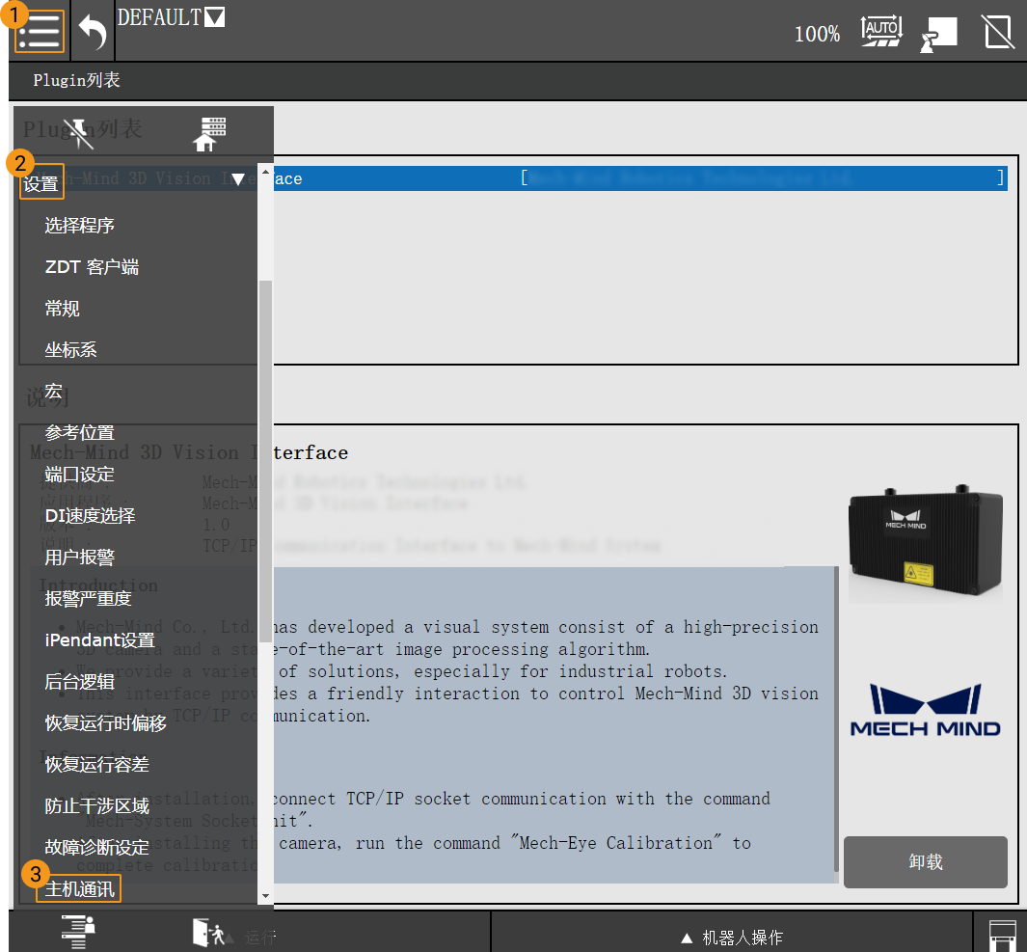Select 主机通讯 menu item
1027x952 pixels.
pyautogui.click(x=80, y=889)
